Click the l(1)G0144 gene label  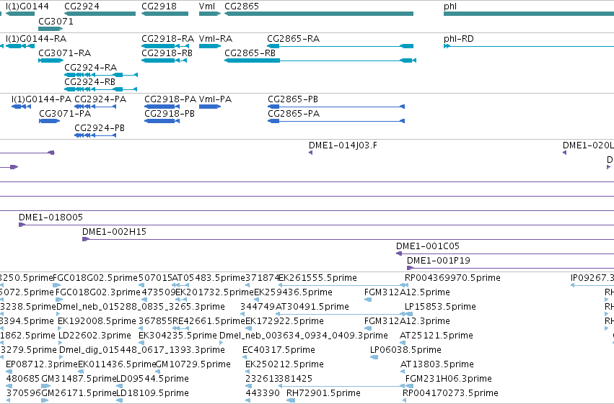[x=27, y=6]
